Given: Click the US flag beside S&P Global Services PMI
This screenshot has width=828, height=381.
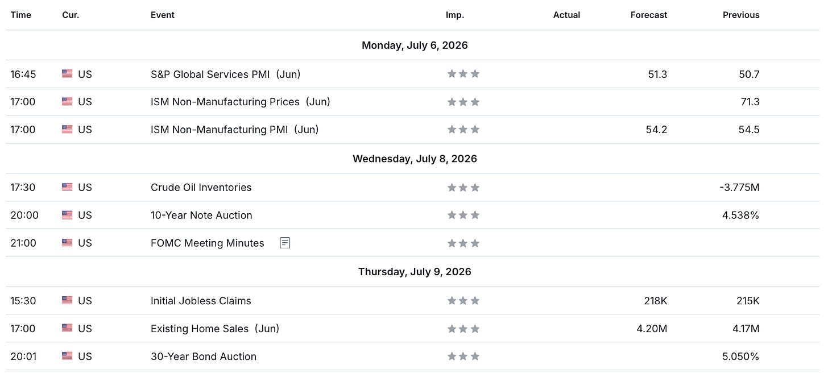Looking at the screenshot, I should pyautogui.click(x=67, y=74).
